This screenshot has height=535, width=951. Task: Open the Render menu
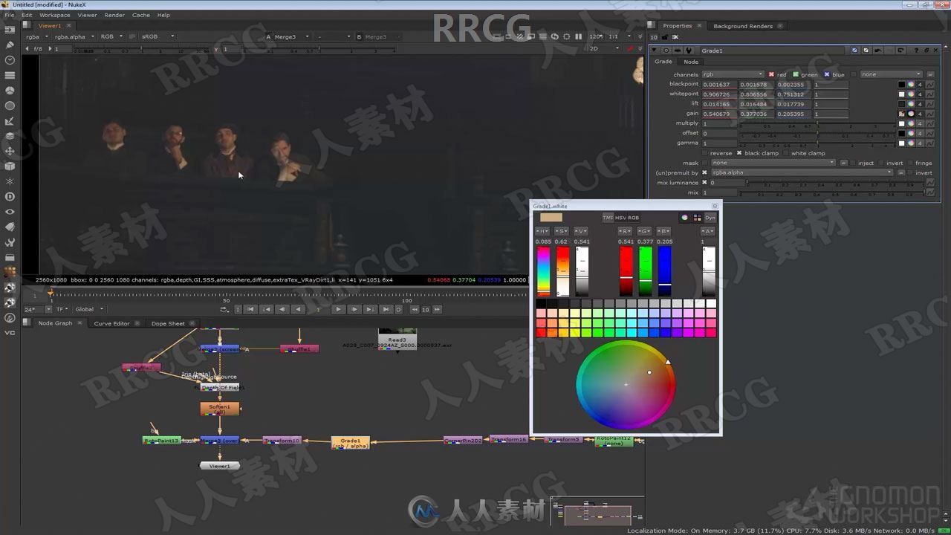pyautogui.click(x=114, y=15)
